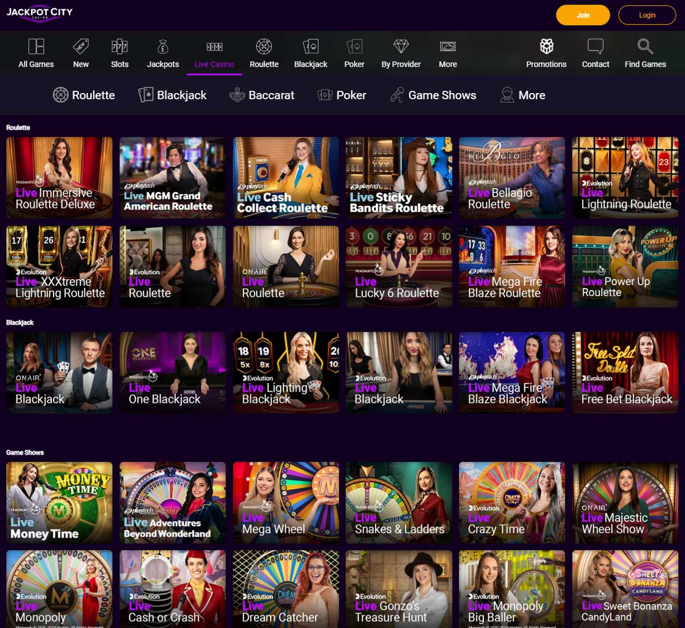Click the Jackpot City logo
This screenshot has width=685, height=628.
point(39,13)
